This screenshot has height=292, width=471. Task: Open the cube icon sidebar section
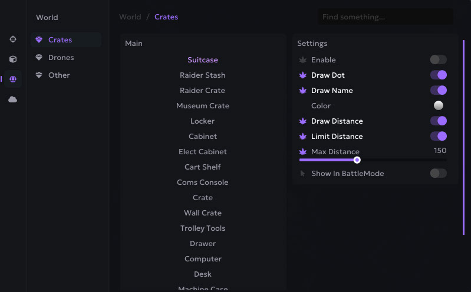(x=13, y=59)
